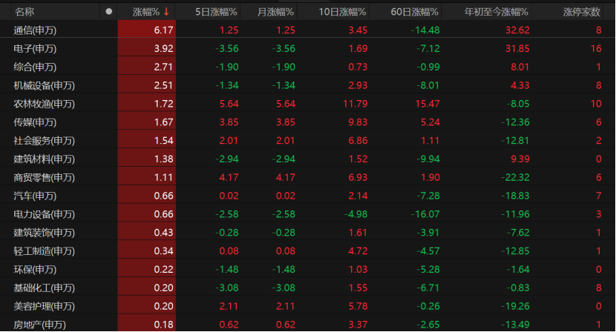Viewport: 616px width, 332px height.
Task: Click 美容护理 year-to-date value -19.26
Action: [x=515, y=307]
